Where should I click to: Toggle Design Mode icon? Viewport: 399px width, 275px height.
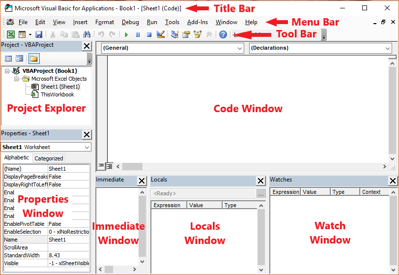[x=161, y=34]
